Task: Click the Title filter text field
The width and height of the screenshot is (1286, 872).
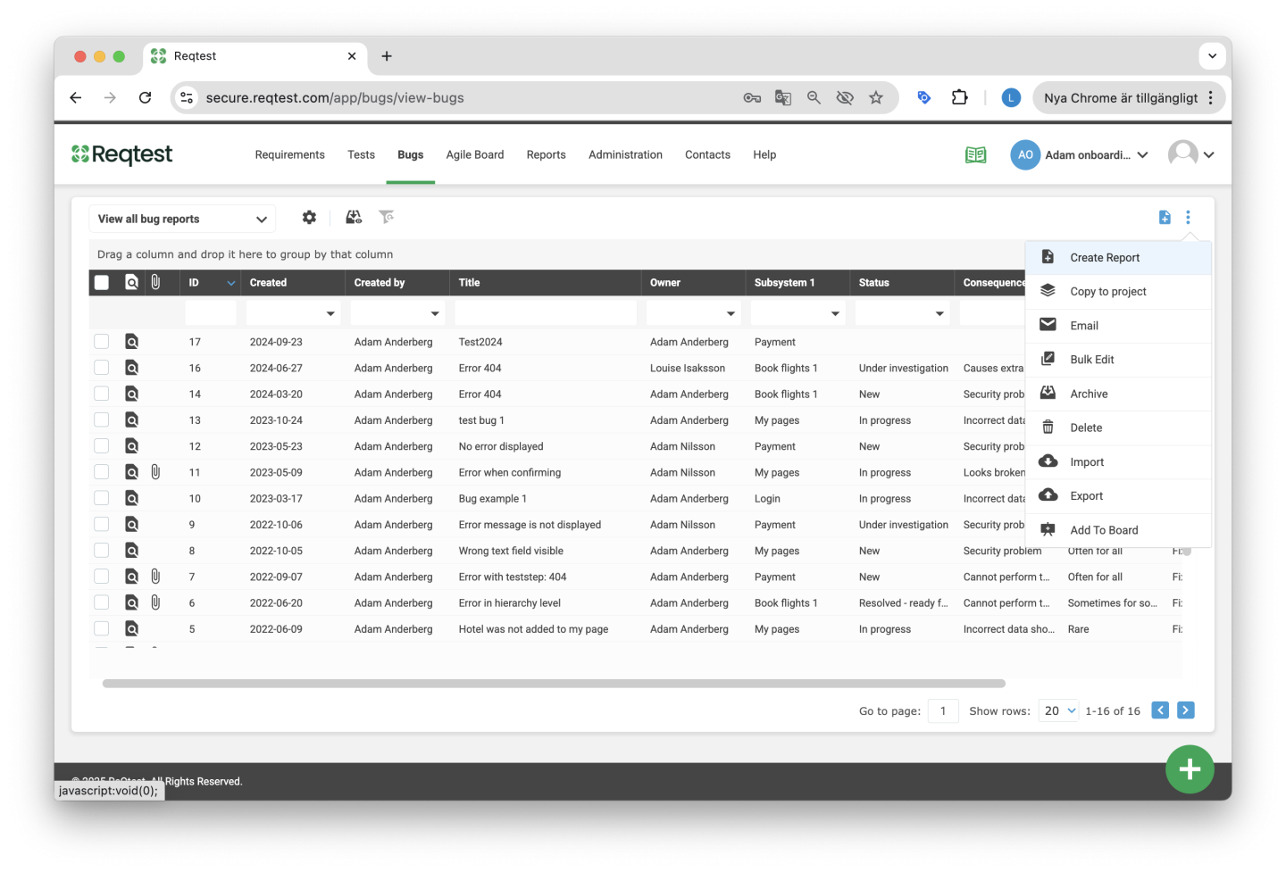Action: [546, 313]
